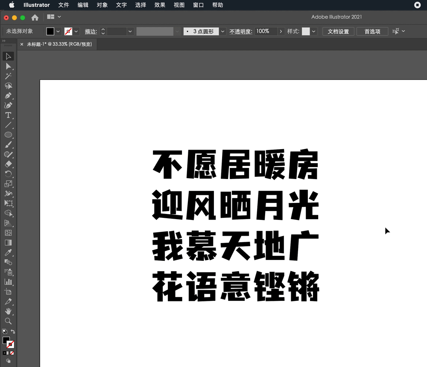Viewport: 427px width, 367px height.
Task: Click the 首选项 button
Action: (x=372, y=32)
